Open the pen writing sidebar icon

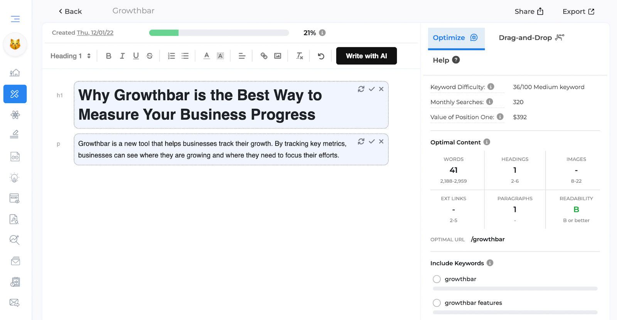(x=14, y=134)
